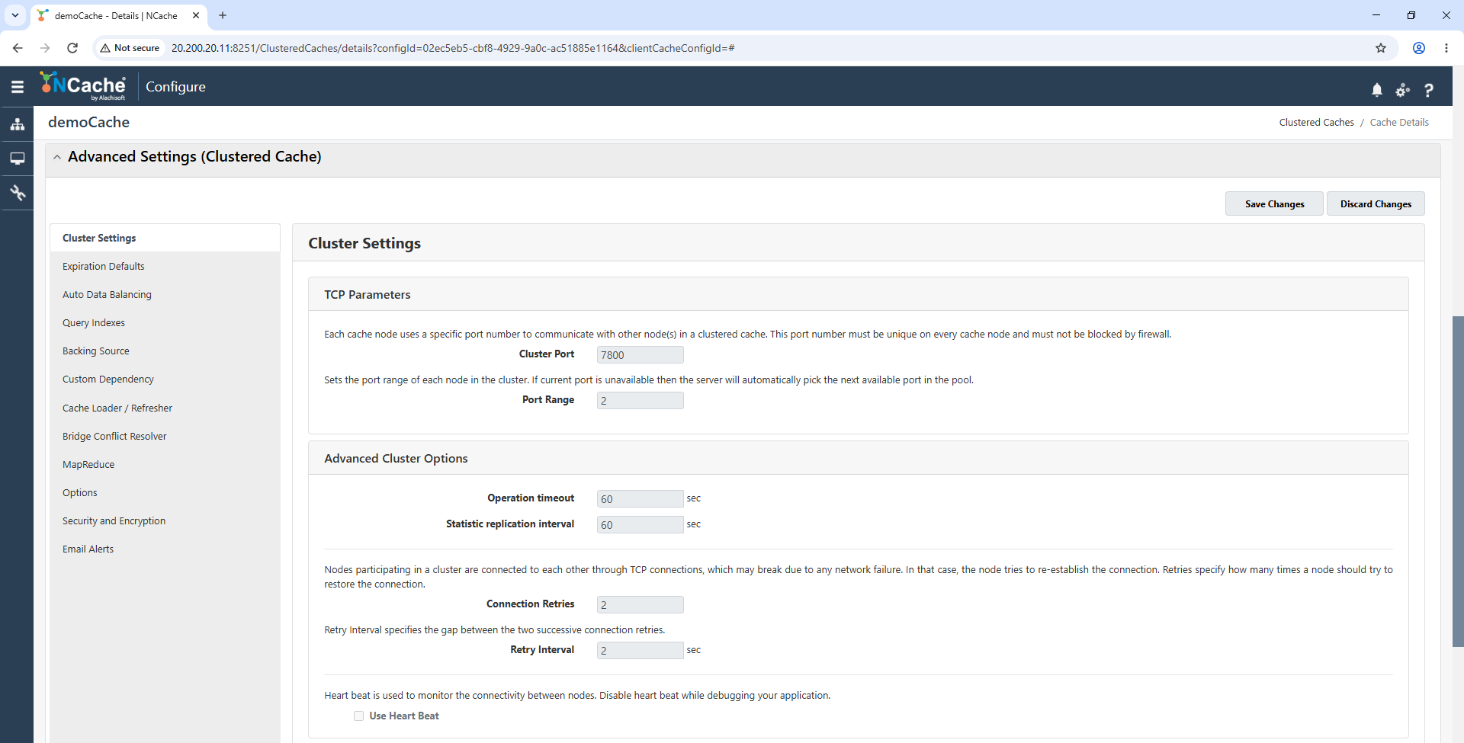Viewport: 1464px width, 743px height.
Task: Enable the Use Heart Beat checkbox
Action: [358, 716]
